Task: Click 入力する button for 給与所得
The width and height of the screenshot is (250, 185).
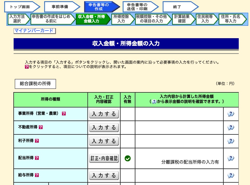Action: (104, 176)
